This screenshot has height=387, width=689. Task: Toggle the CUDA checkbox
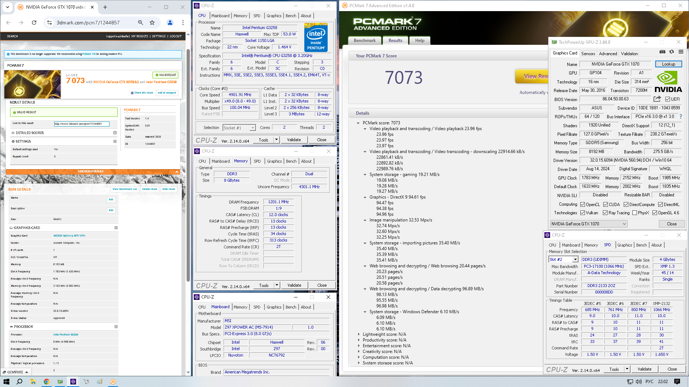605,205
